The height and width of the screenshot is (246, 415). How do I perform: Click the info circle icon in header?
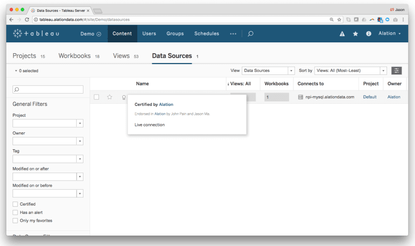click(x=369, y=34)
